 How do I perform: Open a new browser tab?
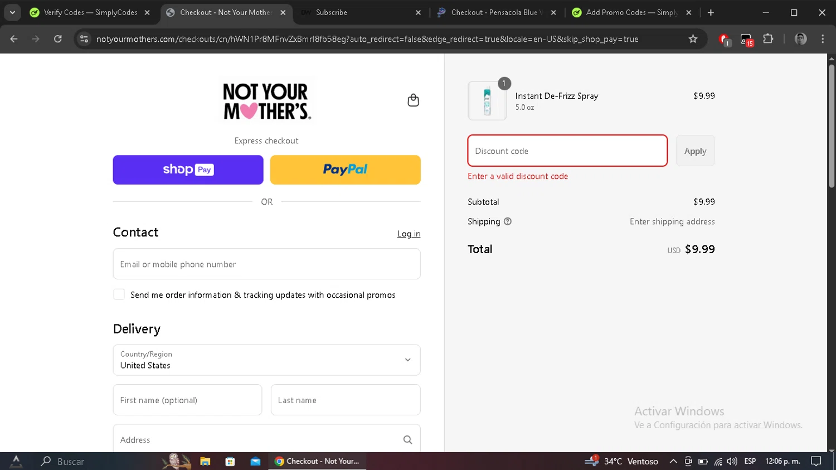[x=711, y=12]
